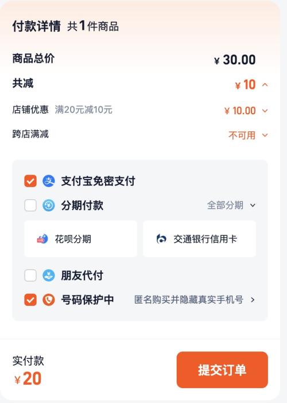Click the installment payment yuan icon
The width and height of the screenshot is (287, 403).
coord(49,206)
